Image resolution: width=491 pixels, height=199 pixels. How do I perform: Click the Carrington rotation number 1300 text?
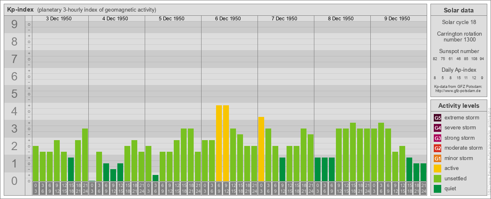pyautogui.click(x=458, y=36)
